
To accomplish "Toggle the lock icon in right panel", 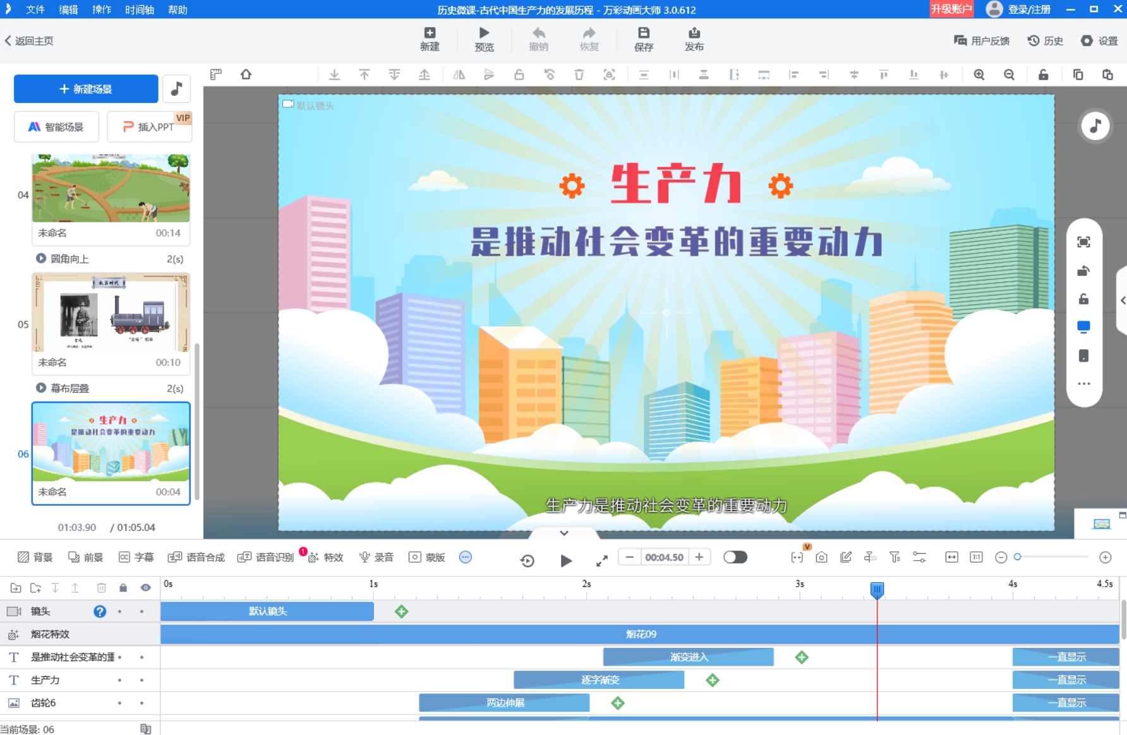I will pos(1083,299).
